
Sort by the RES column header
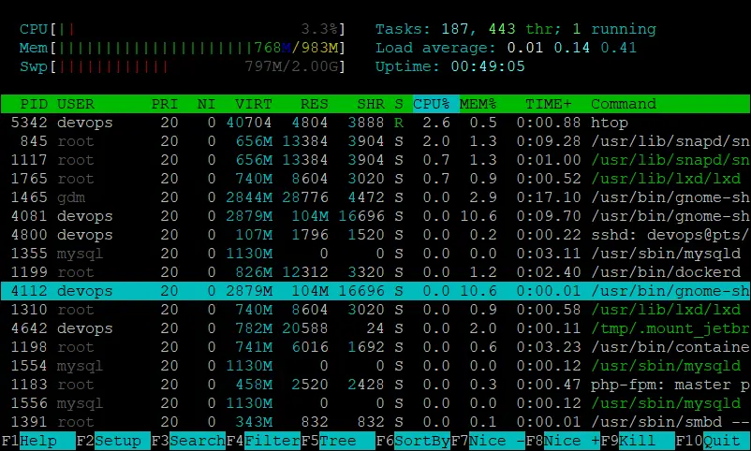point(315,104)
